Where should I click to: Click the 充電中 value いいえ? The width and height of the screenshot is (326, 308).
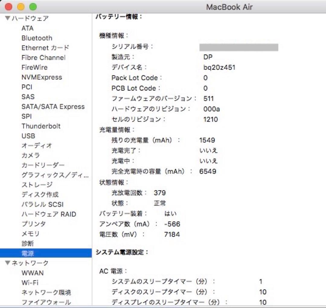(209, 161)
